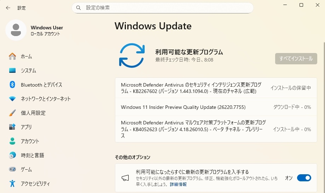Open アクセシビリティ in sidebar
Viewport: 325px width, 193px height.
click(x=35, y=183)
